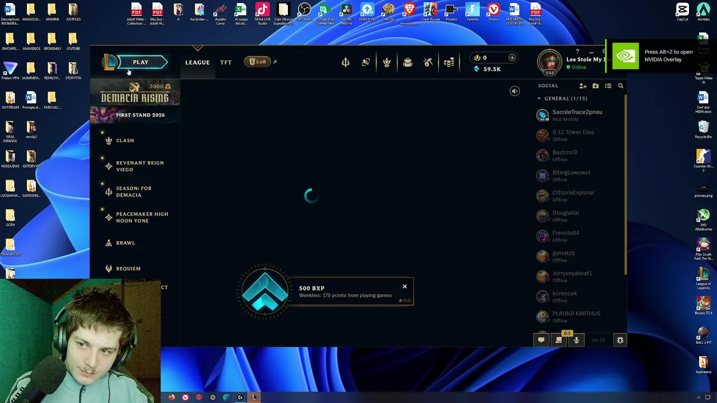Open the hammer crafting icon
Image resolution: width=717 pixels, height=403 pixels.
click(x=428, y=63)
